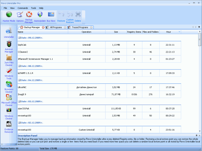Open Microsoft Office Cleaner in the sidebar
The width and height of the screenshot is (202, 151).
9,100
